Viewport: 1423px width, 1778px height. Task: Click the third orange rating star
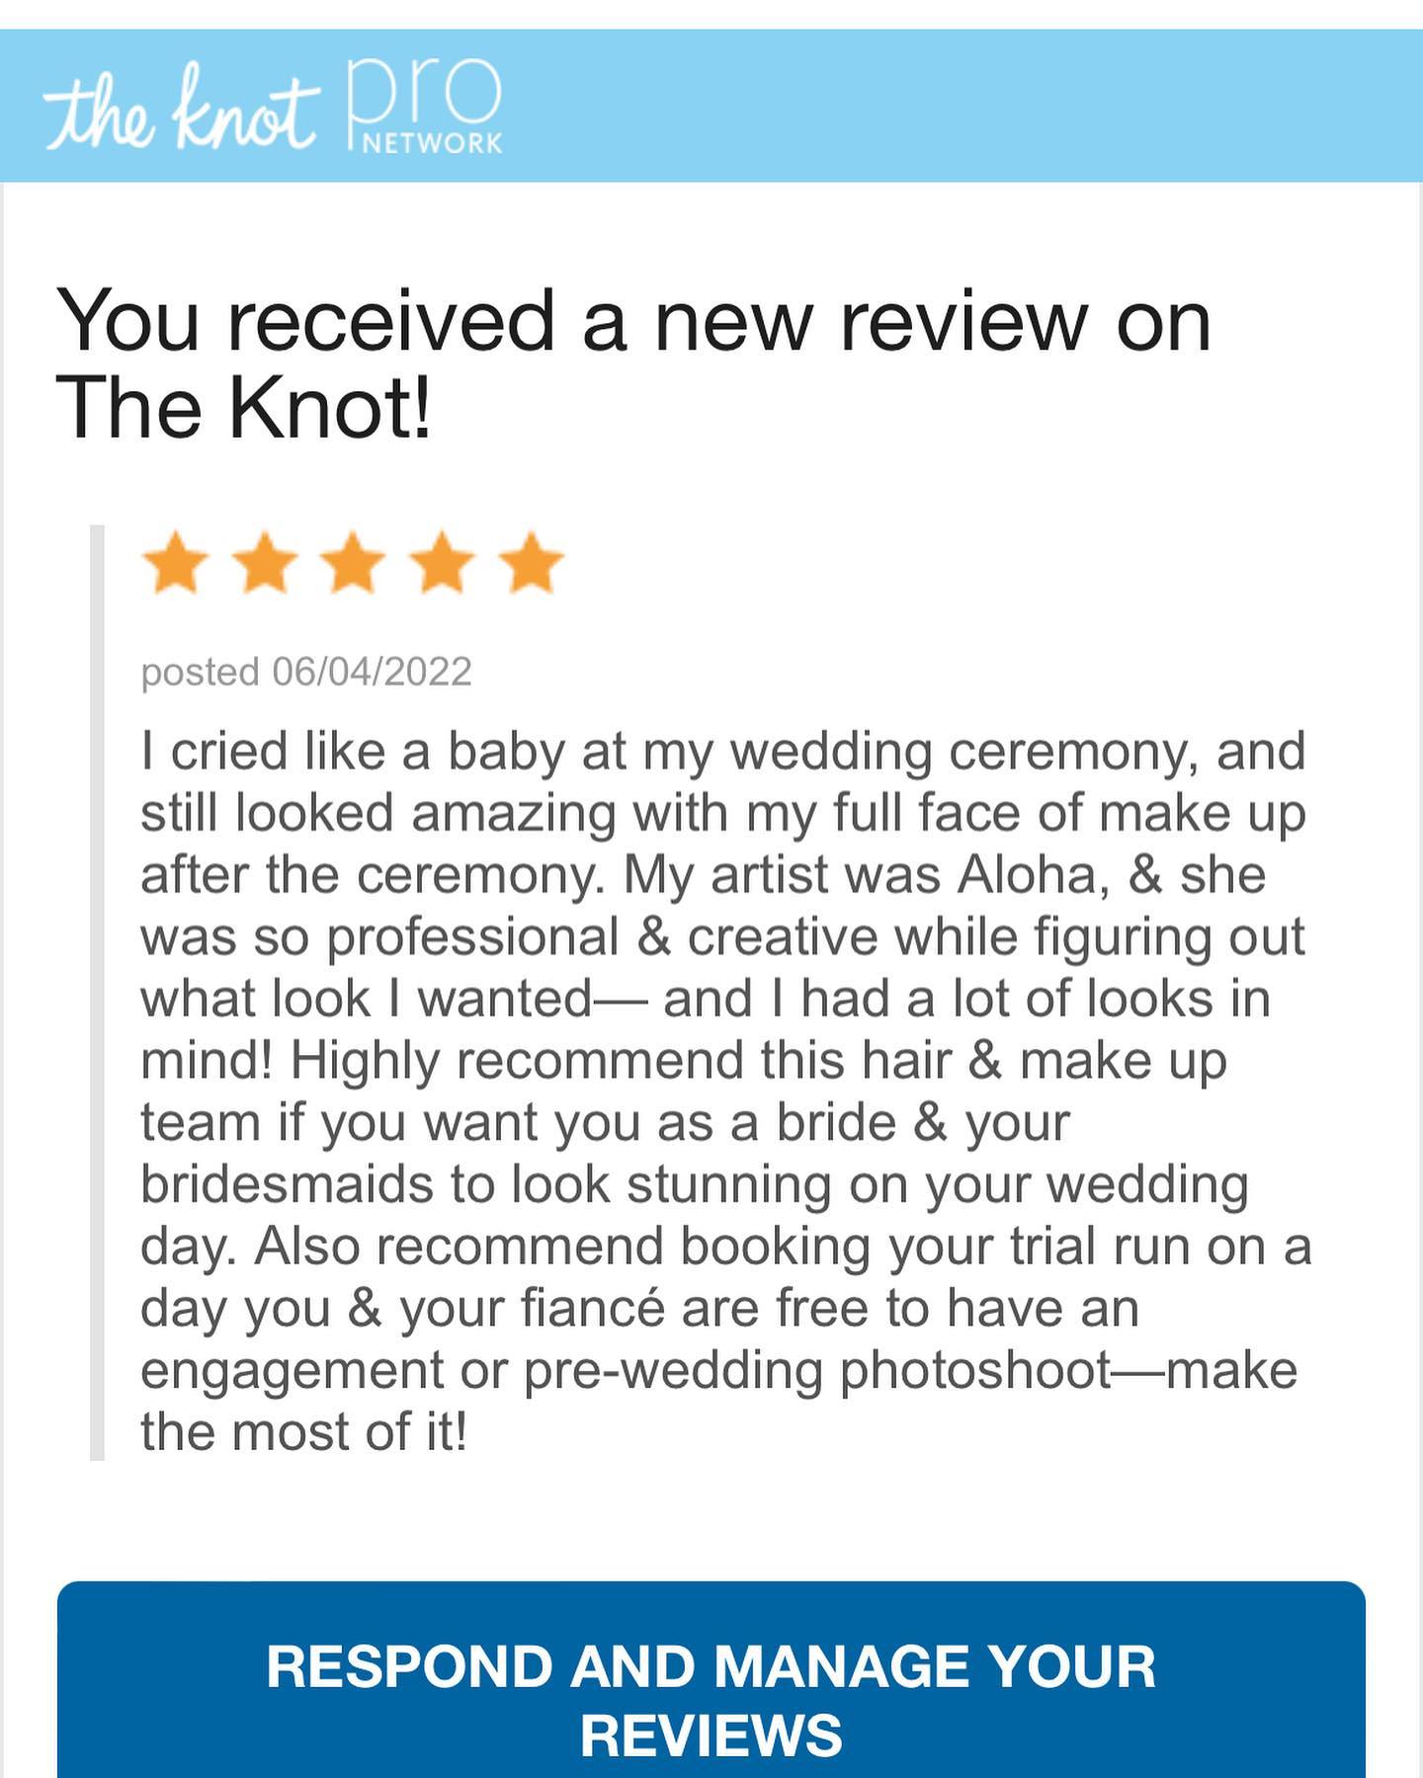[x=354, y=562]
